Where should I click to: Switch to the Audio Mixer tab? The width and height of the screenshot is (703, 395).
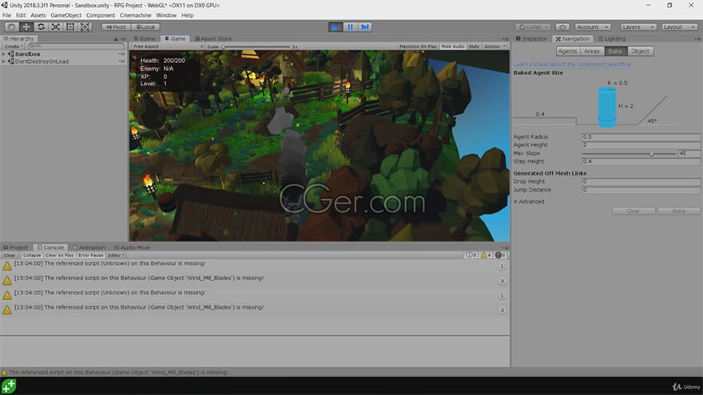point(133,247)
